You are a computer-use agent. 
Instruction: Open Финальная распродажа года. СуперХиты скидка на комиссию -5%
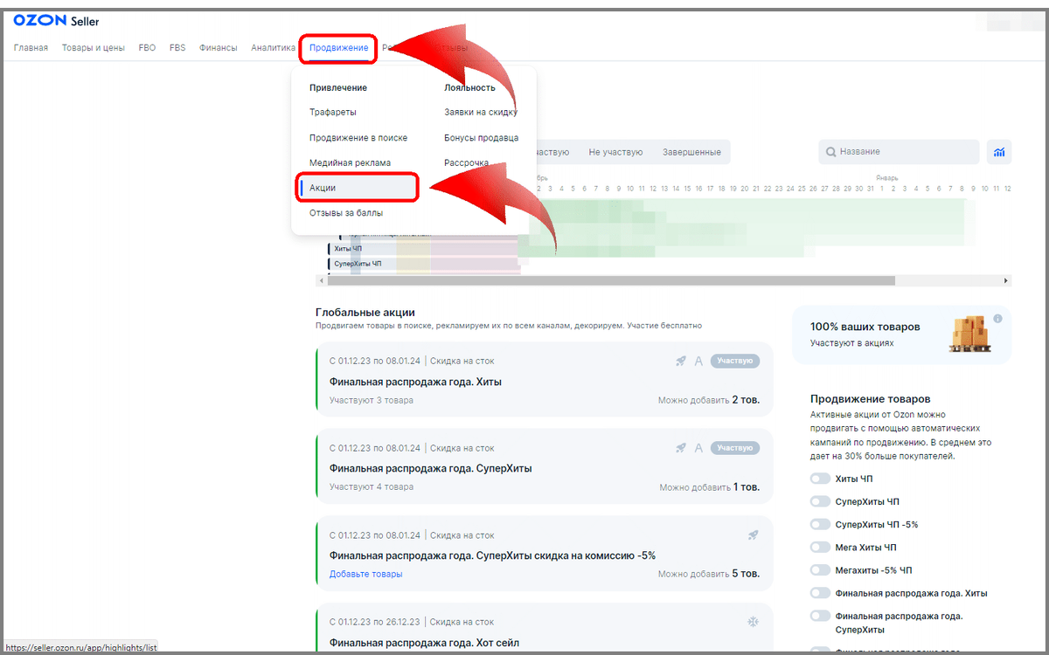pos(492,555)
